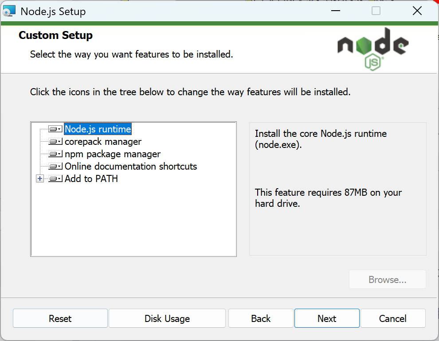439x341 pixels.
Task: Click the 'Custom Setup' heading
Action: click(x=56, y=35)
